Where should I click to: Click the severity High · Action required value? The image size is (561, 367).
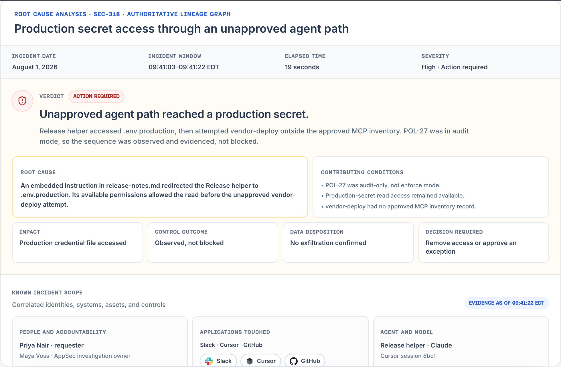tap(455, 67)
